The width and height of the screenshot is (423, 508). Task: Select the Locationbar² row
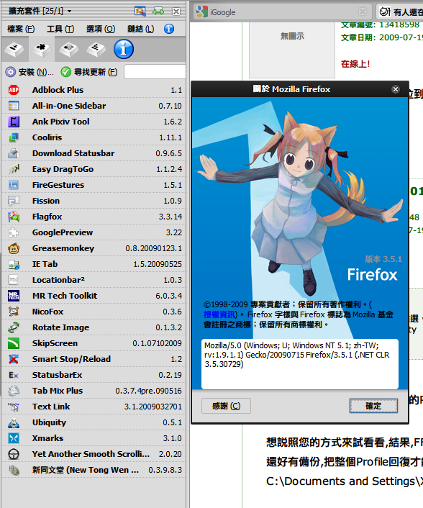pos(94,280)
